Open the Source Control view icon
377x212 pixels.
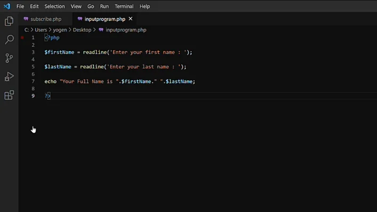(9, 58)
